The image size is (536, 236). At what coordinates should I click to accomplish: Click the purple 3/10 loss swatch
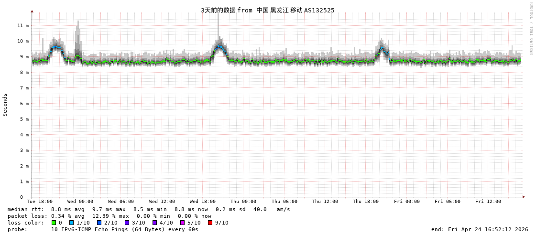click(x=127, y=223)
